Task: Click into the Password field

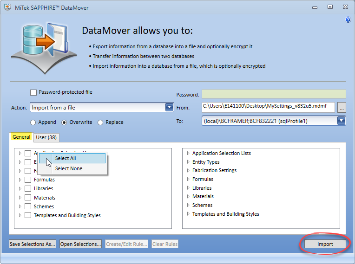Action: (274, 94)
